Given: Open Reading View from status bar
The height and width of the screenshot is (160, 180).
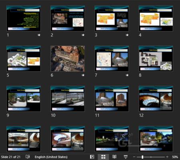Looking at the screenshot, I should pos(114,157).
